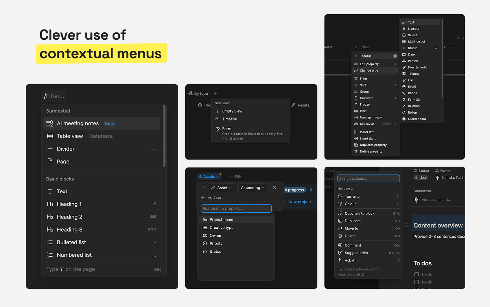This screenshot has width=490, height=307.
Task: Click drag handle beside Content overview
Action: point(407,225)
